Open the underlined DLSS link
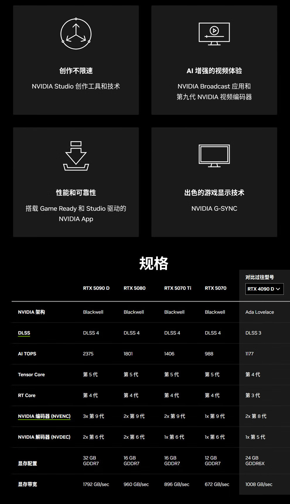This screenshot has height=504, width=290. (x=24, y=333)
